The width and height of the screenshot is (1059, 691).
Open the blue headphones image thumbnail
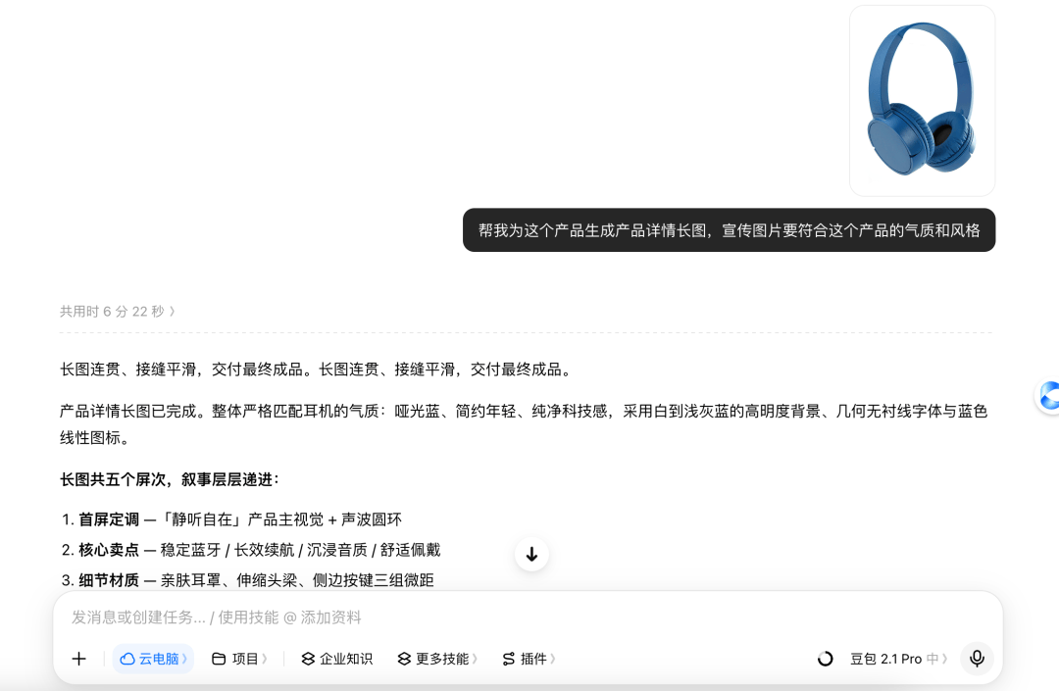[922, 101]
